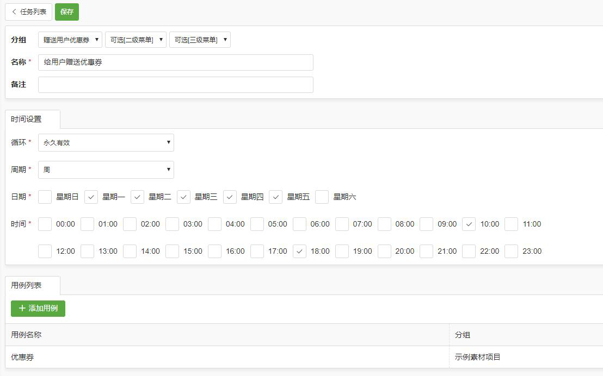Click the 保存 save button
Screen dimensions: 603x376
(x=66, y=11)
